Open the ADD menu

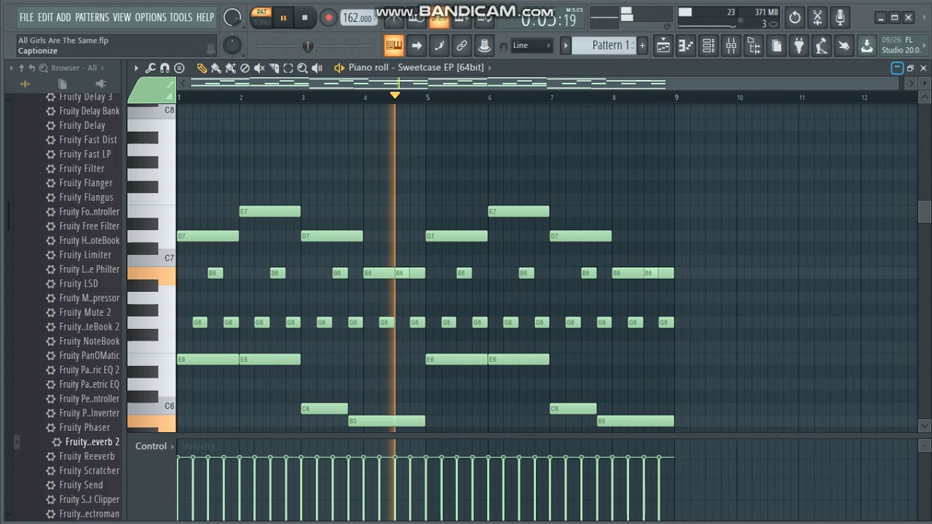pyautogui.click(x=64, y=17)
